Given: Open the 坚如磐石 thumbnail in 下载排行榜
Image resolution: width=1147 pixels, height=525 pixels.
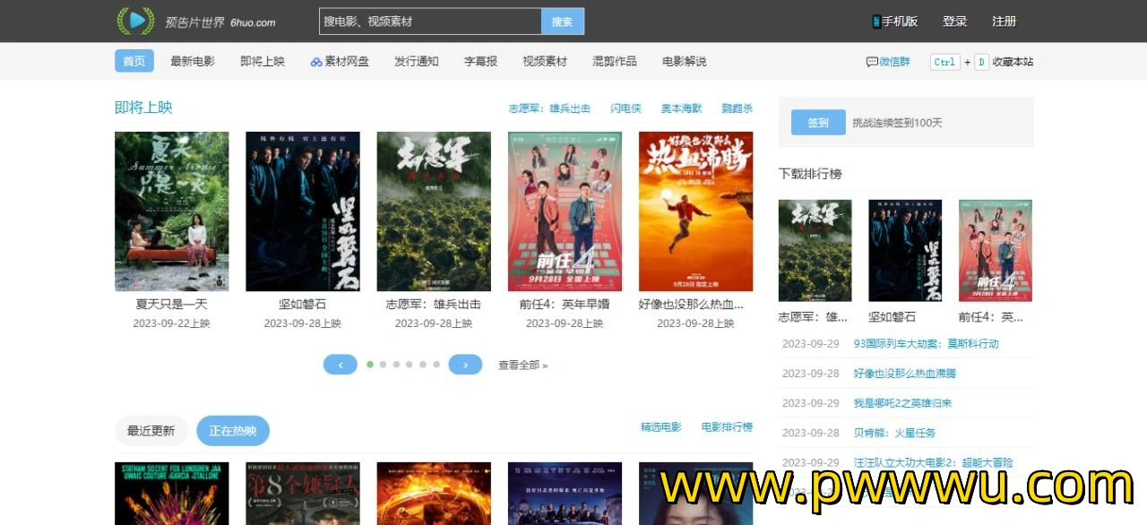Looking at the screenshot, I should 905,250.
